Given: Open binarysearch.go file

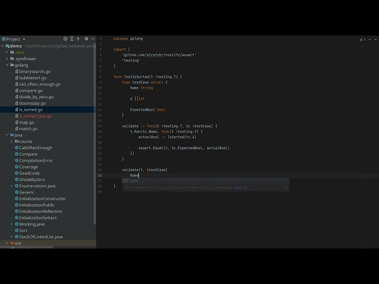Looking at the screenshot, I should 35,72.
